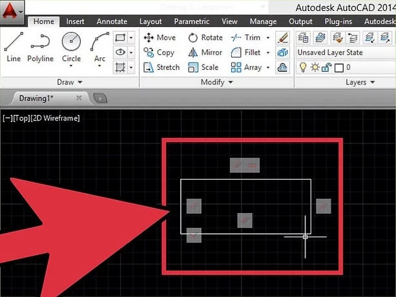Screen dimensions: 396x297
Task: Click the Layer Previous icon
Action: [353, 38]
